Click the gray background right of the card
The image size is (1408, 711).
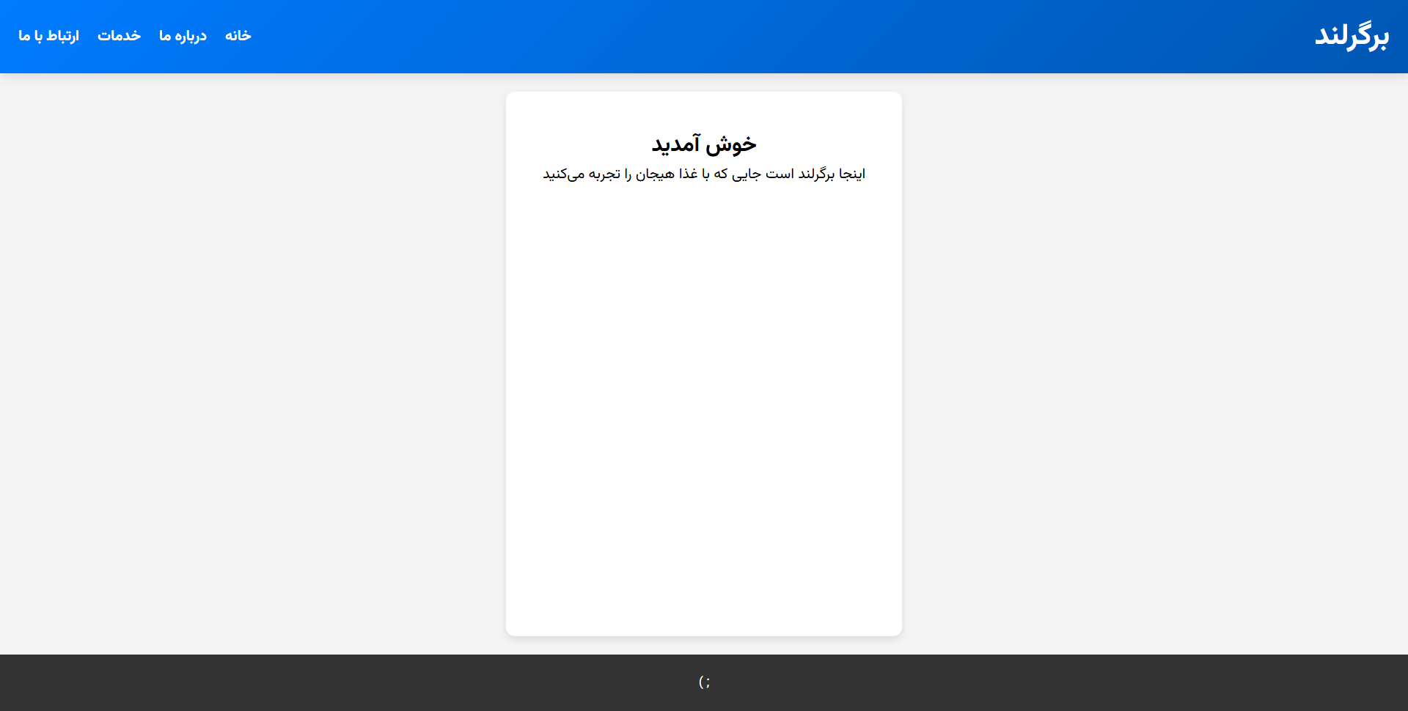(1151, 366)
